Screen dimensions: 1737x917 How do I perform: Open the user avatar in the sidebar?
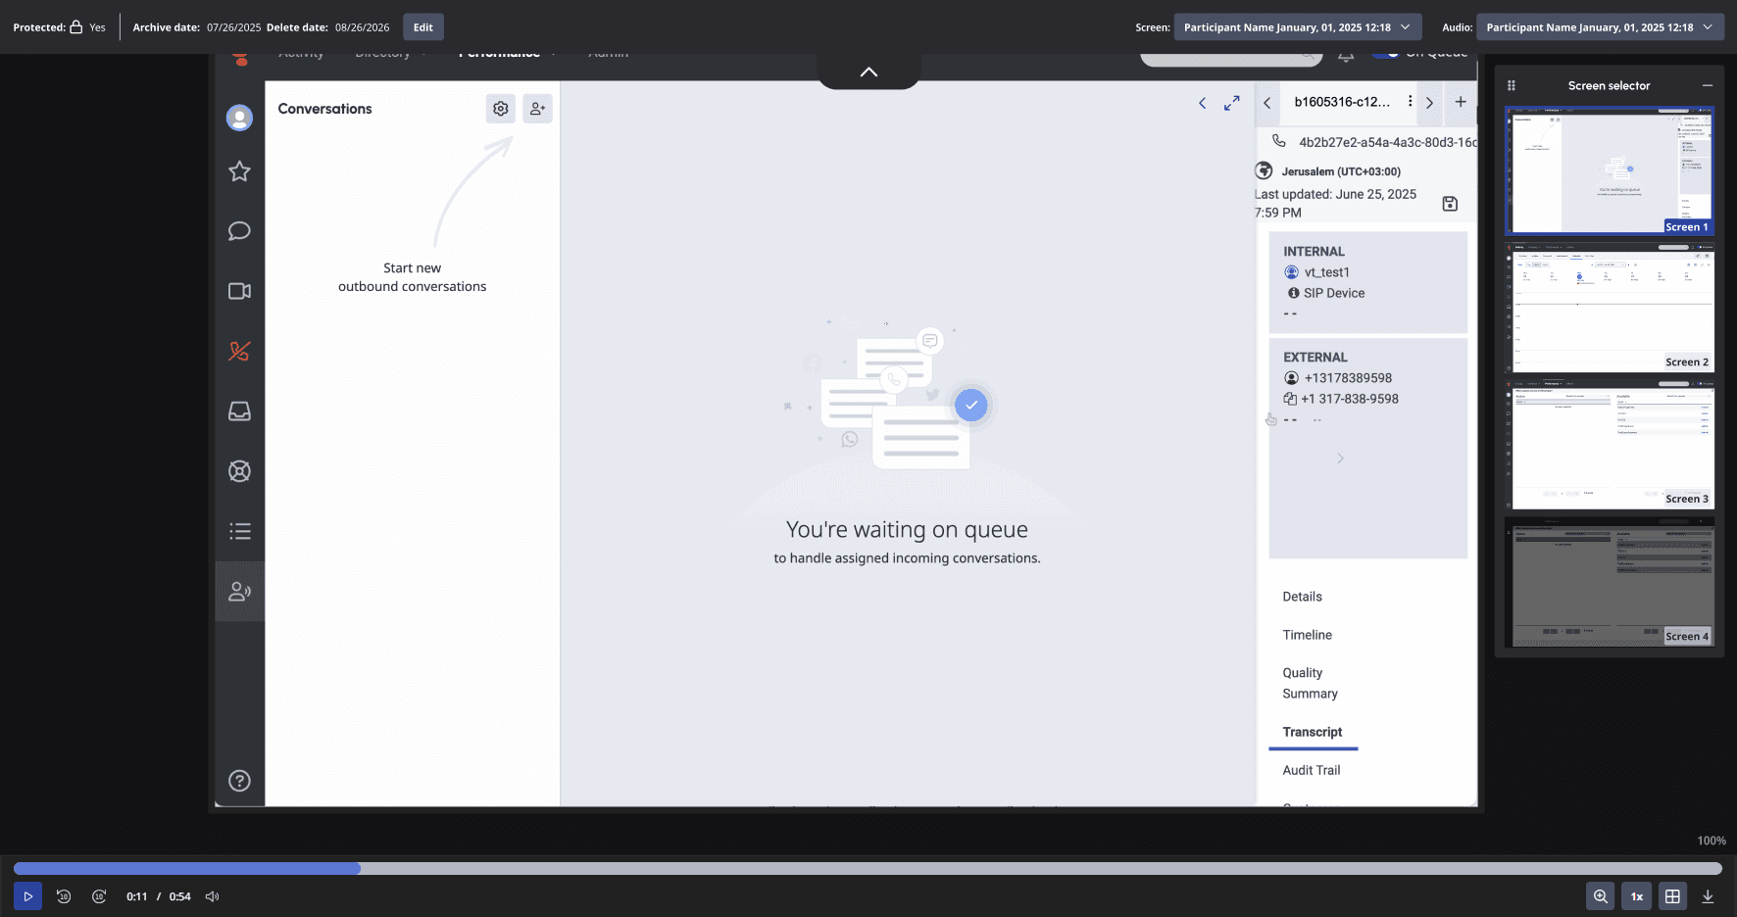coord(239,118)
